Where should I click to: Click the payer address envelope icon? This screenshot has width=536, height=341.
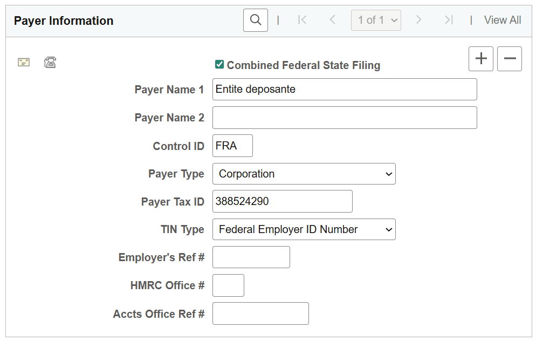coord(24,62)
